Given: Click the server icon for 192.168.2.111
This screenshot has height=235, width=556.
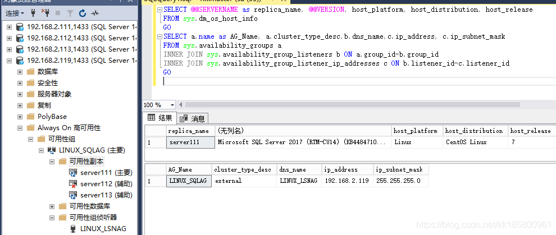Looking at the screenshot, I should tap(20, 27).
